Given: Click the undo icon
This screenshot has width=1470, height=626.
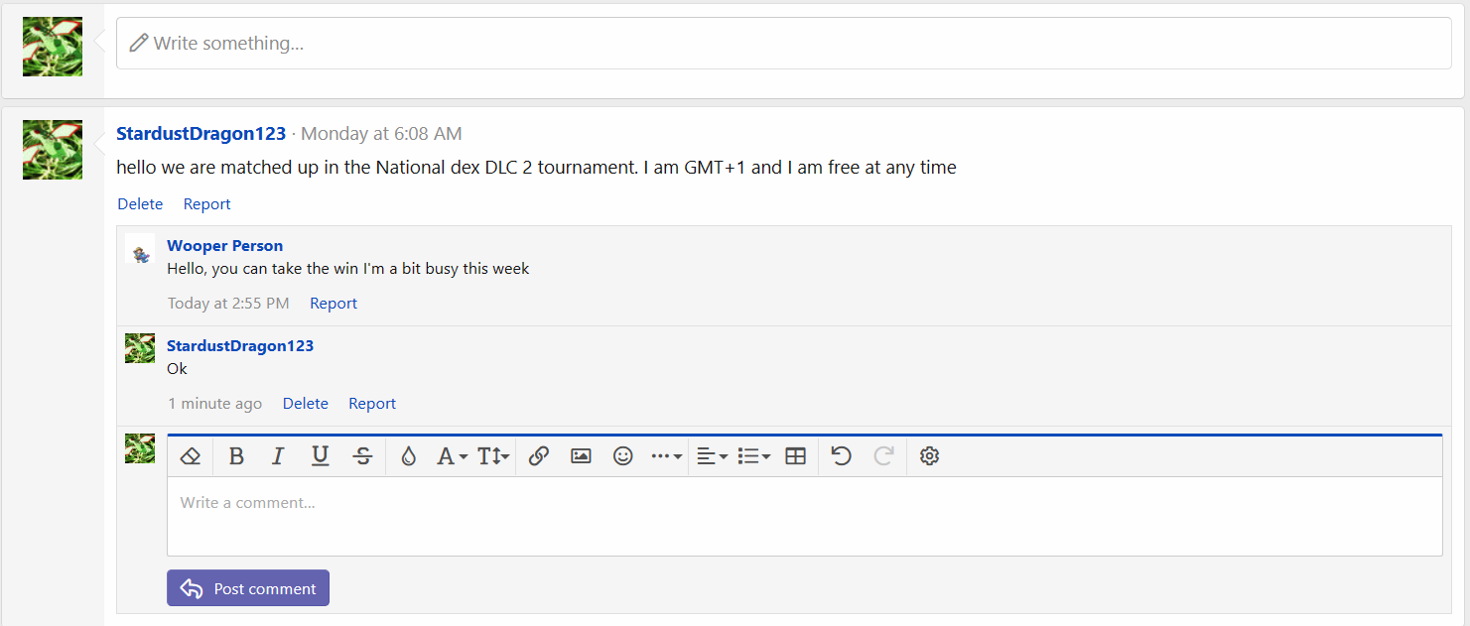Looking at the screenshot, I should click(841, 456).
